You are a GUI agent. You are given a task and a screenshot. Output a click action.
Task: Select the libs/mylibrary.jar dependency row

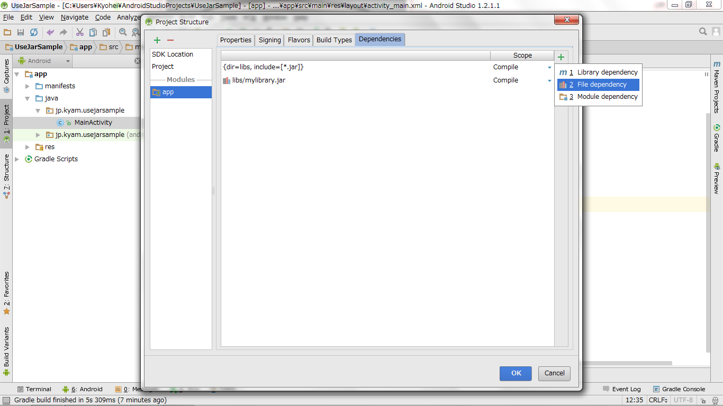(387, 80)
